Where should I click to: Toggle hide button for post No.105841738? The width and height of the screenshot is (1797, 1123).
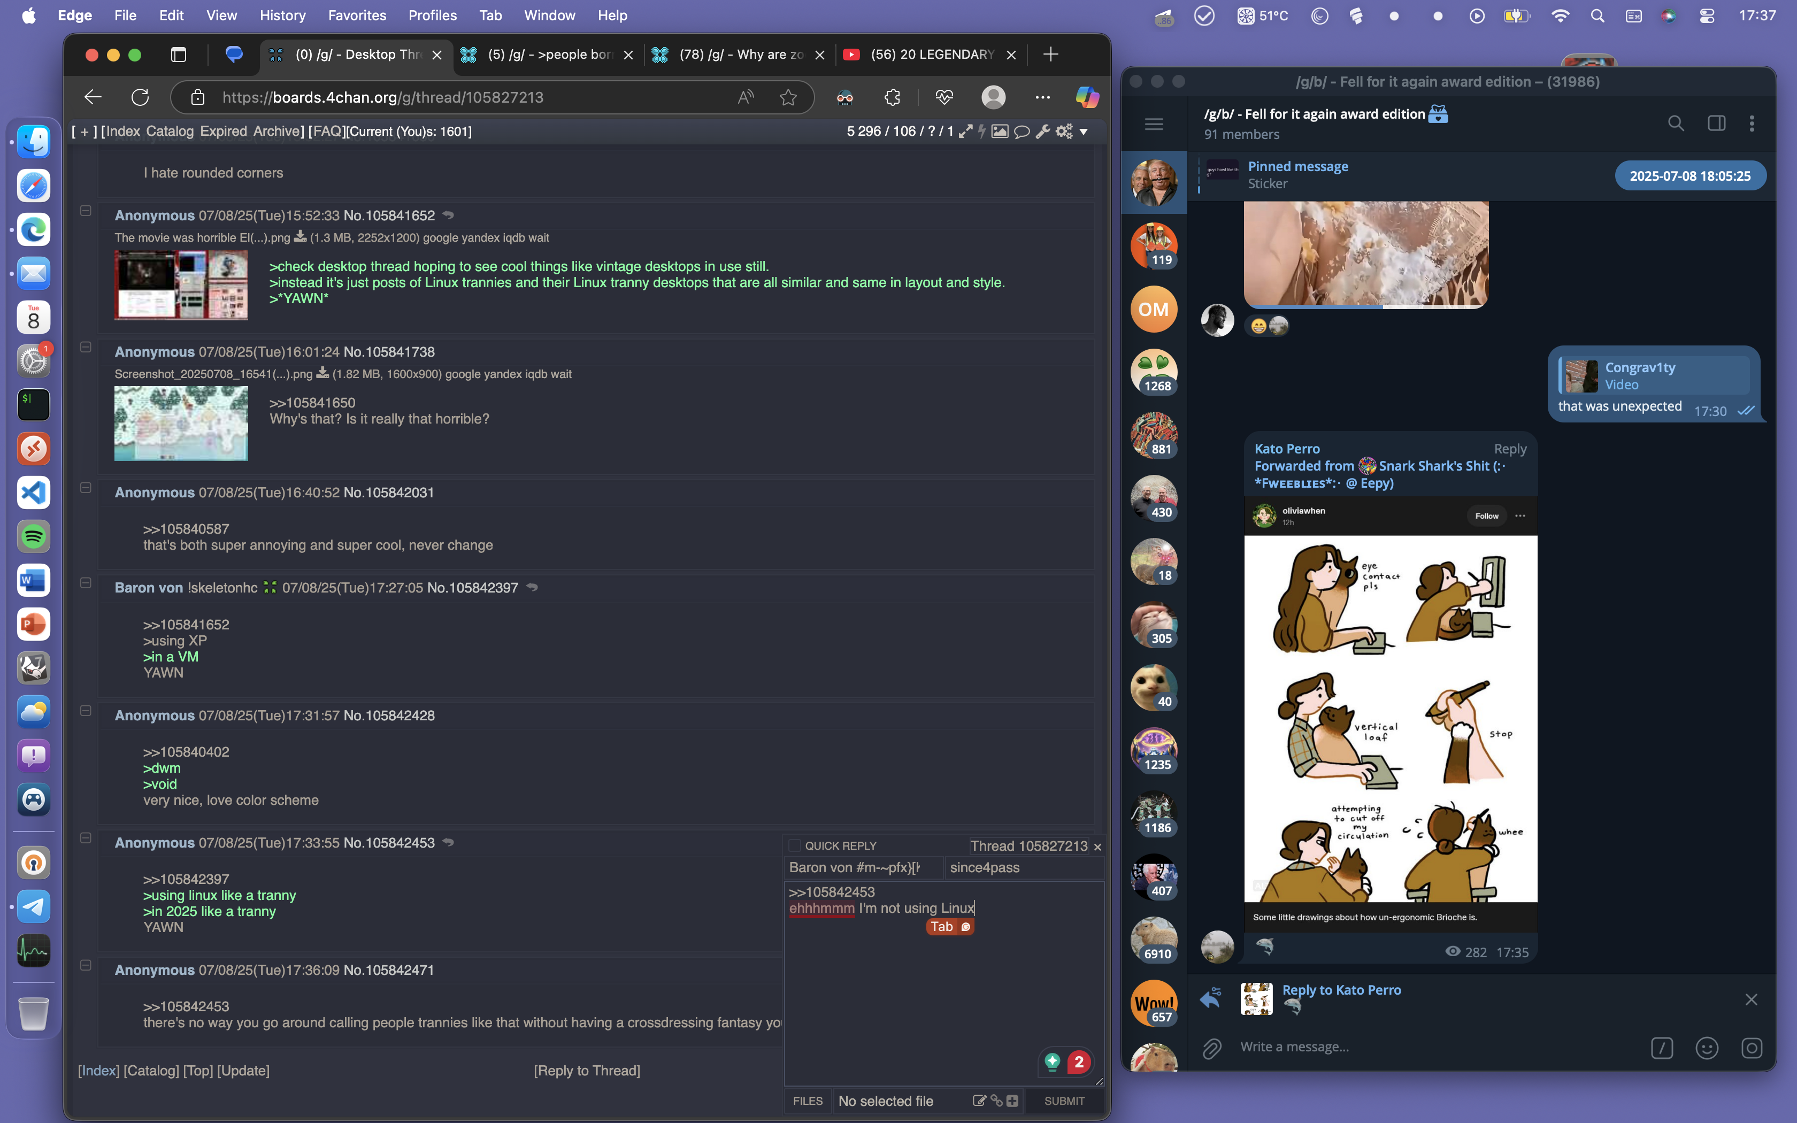[86, 347]
